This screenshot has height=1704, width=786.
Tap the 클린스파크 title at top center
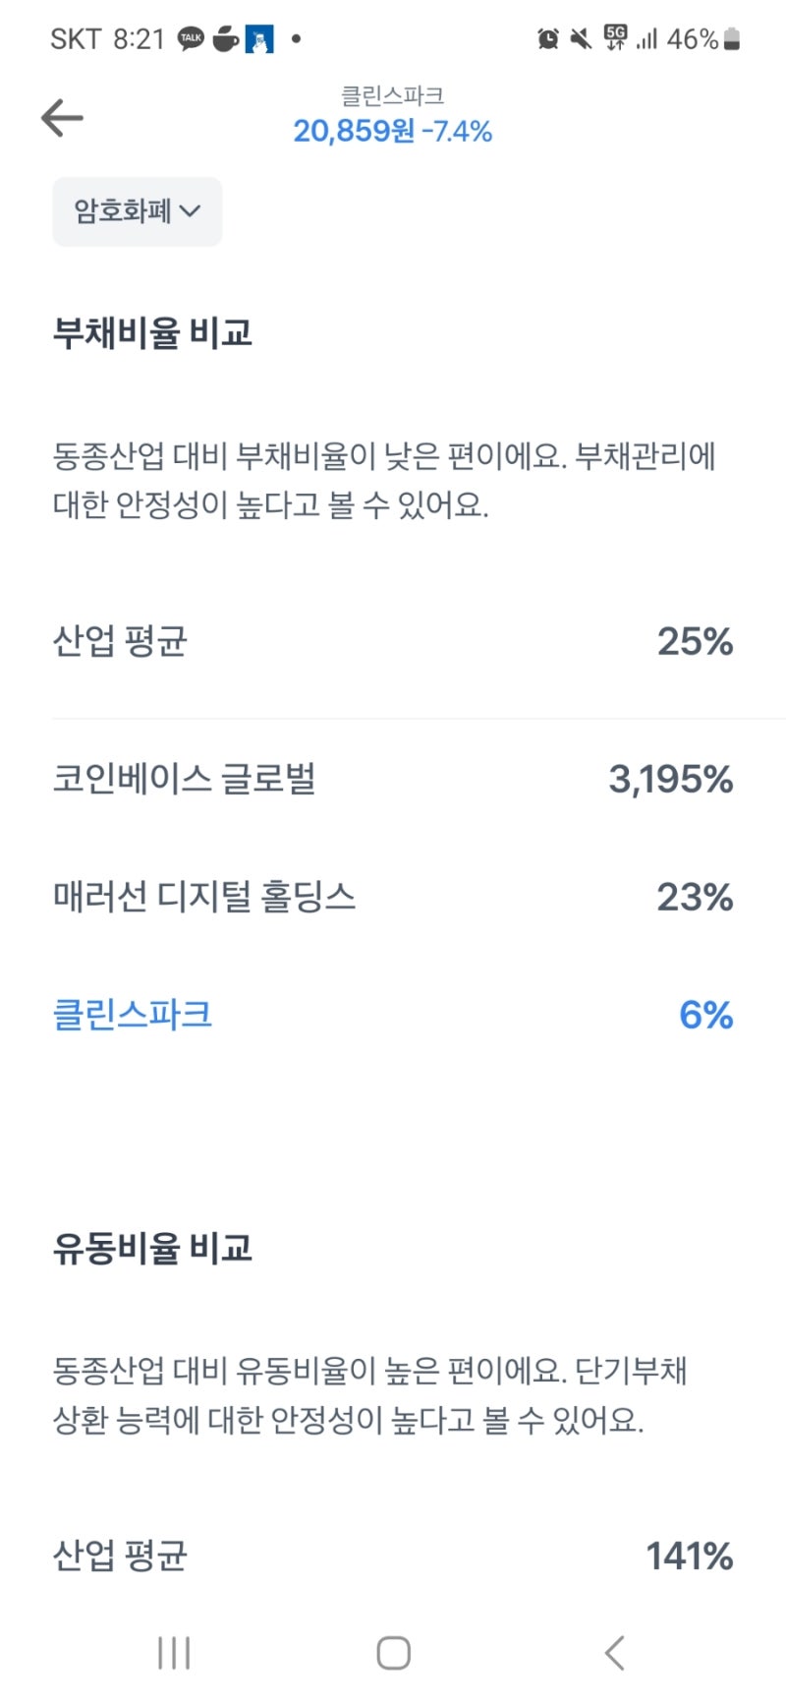point(392,94)
